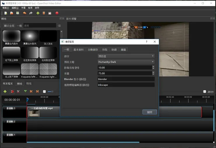The image size is (216, 148).
Task: Click the clear filter icon in transitions panel
Action: click(59, 26)
